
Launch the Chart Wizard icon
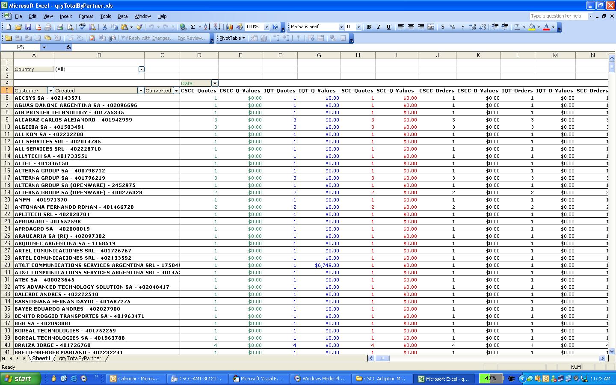pos(229,27)
